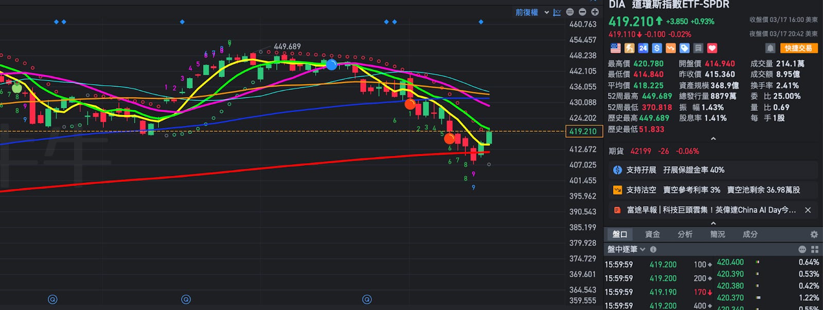Click the 股息率 1.41% value

coord(715,118)
